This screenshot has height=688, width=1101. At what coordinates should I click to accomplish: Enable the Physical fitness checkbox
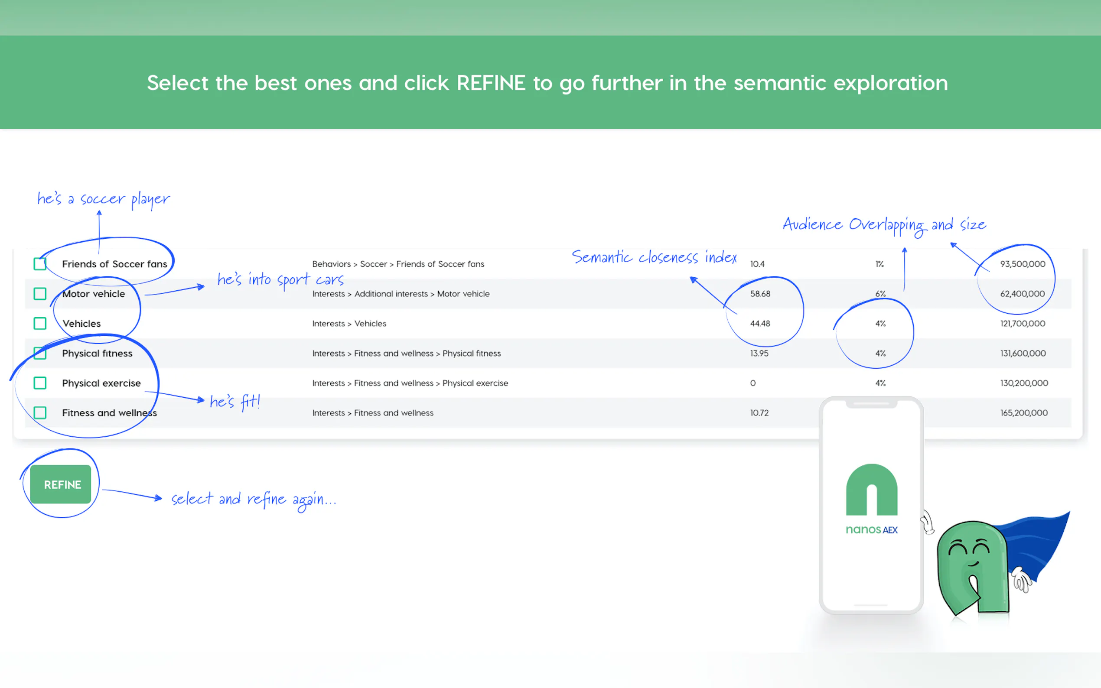tap(40, 353)
